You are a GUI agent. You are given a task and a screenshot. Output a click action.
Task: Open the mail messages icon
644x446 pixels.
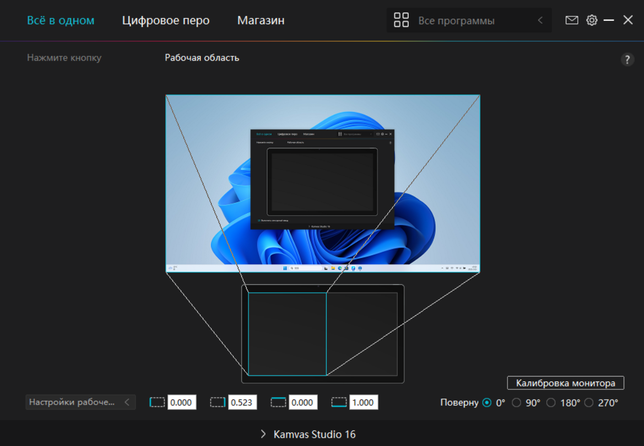572,20
